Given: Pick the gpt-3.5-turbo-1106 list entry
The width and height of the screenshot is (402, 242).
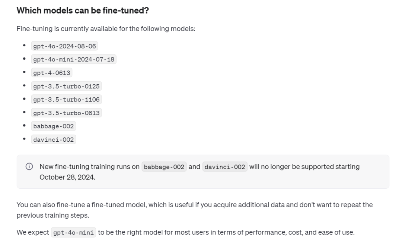Looking at the screenshot, I should pyautogui.click(x=66, y=100).
